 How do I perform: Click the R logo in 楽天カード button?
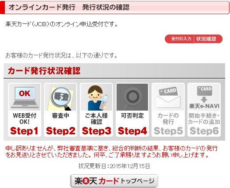86,181
